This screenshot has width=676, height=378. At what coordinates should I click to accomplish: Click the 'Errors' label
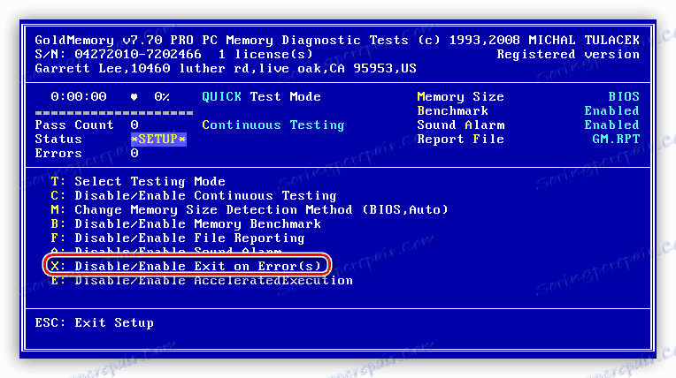pyautogui.click(x=58, y=154)
